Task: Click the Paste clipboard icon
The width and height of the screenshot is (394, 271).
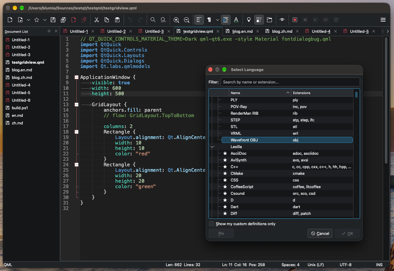Action: coord(117,20)
